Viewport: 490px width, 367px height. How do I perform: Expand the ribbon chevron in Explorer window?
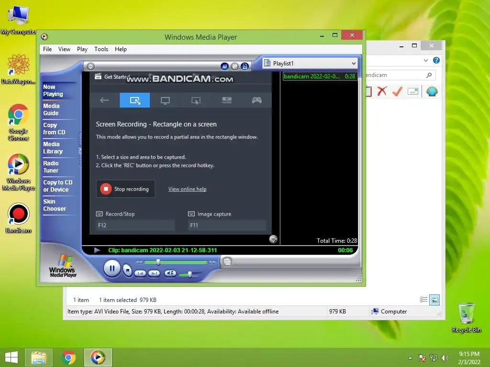tap(425, 60)
